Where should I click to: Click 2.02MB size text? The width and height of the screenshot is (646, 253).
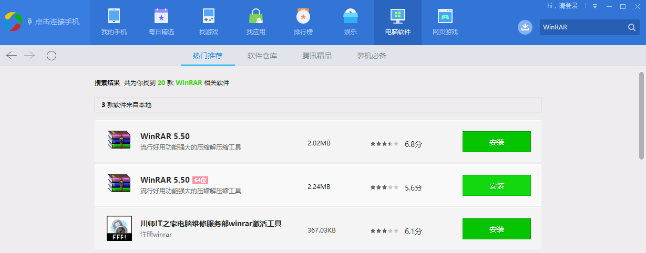click(x=319, y=143)
